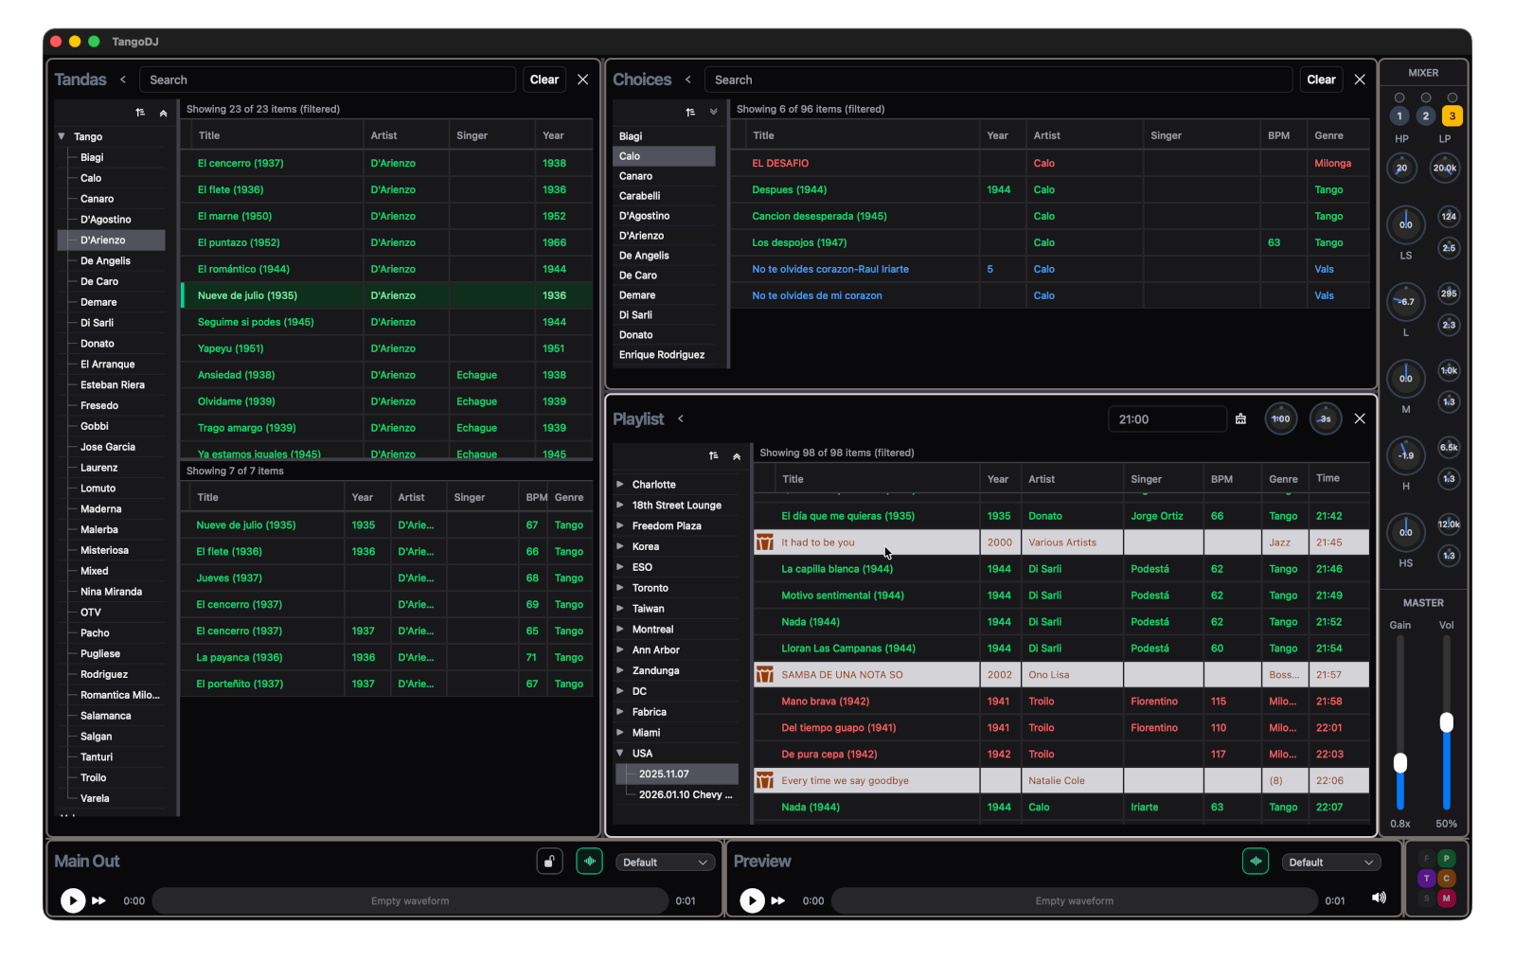Click cortina icon beside SAMBA DE UNA NOTA SO
The height and width of the screenshot is (978, 1515).
(764, 675)
